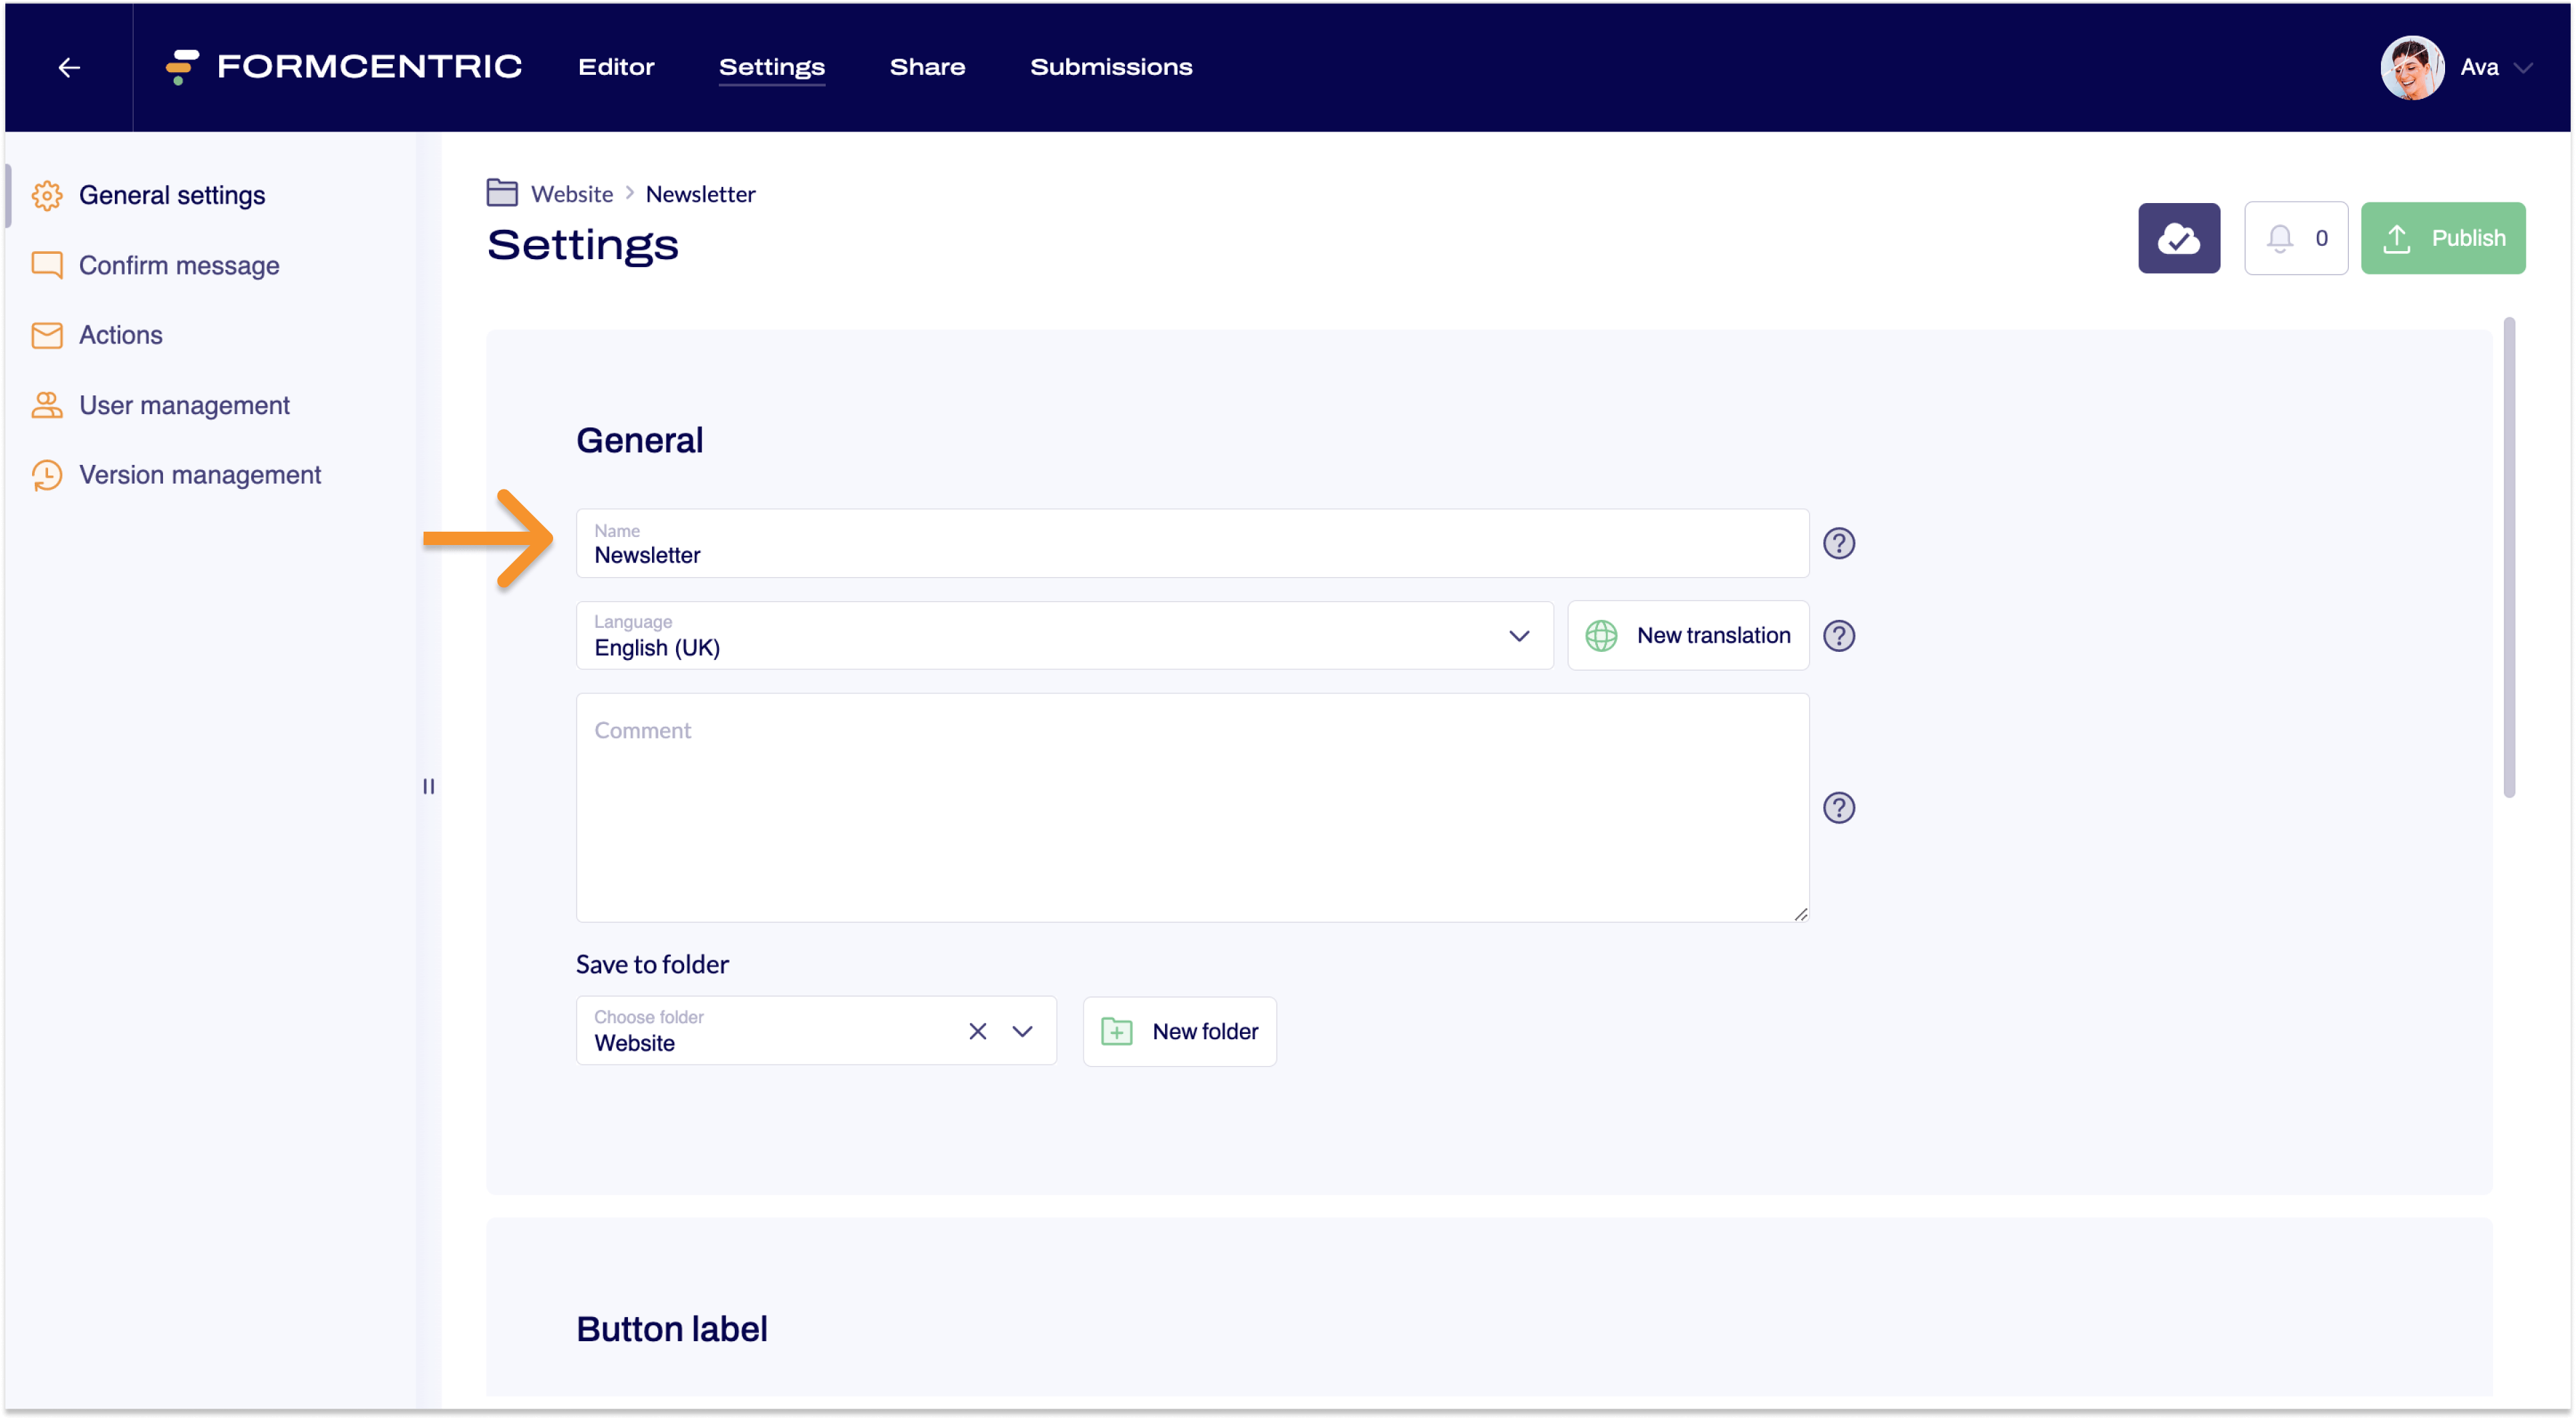
Task: Collapse the sidebar using the pause handle
Action: tap(428, 787)
